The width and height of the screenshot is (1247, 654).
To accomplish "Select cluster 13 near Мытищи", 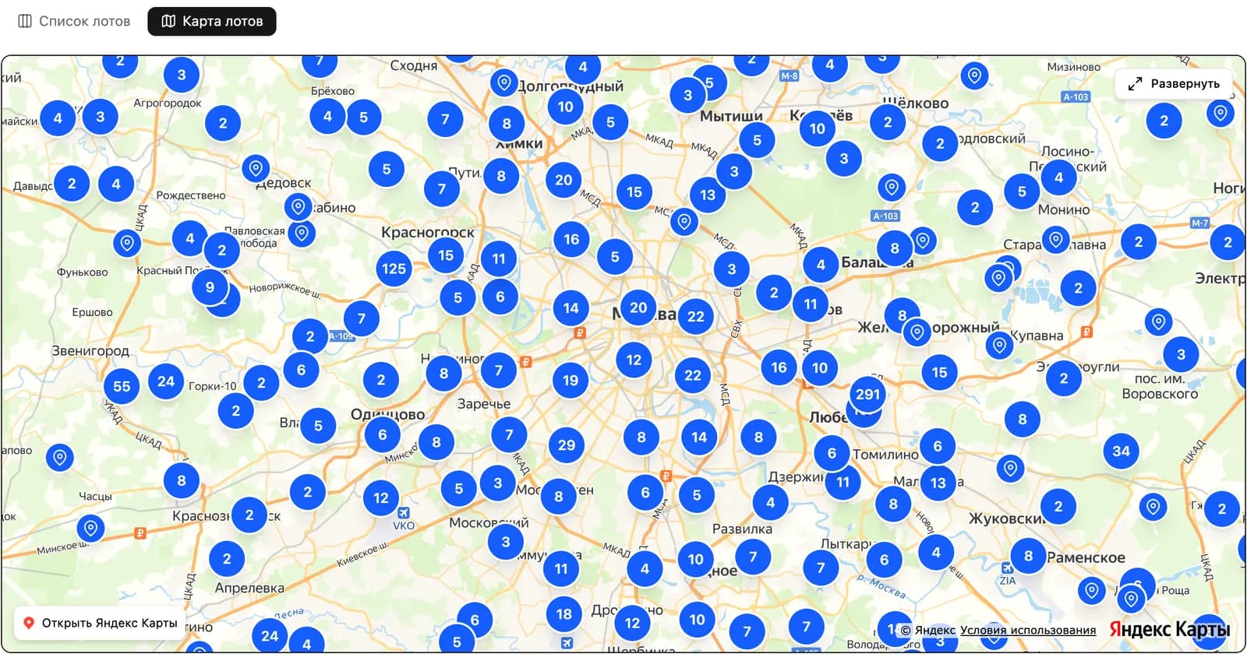I will coord(708,195).
